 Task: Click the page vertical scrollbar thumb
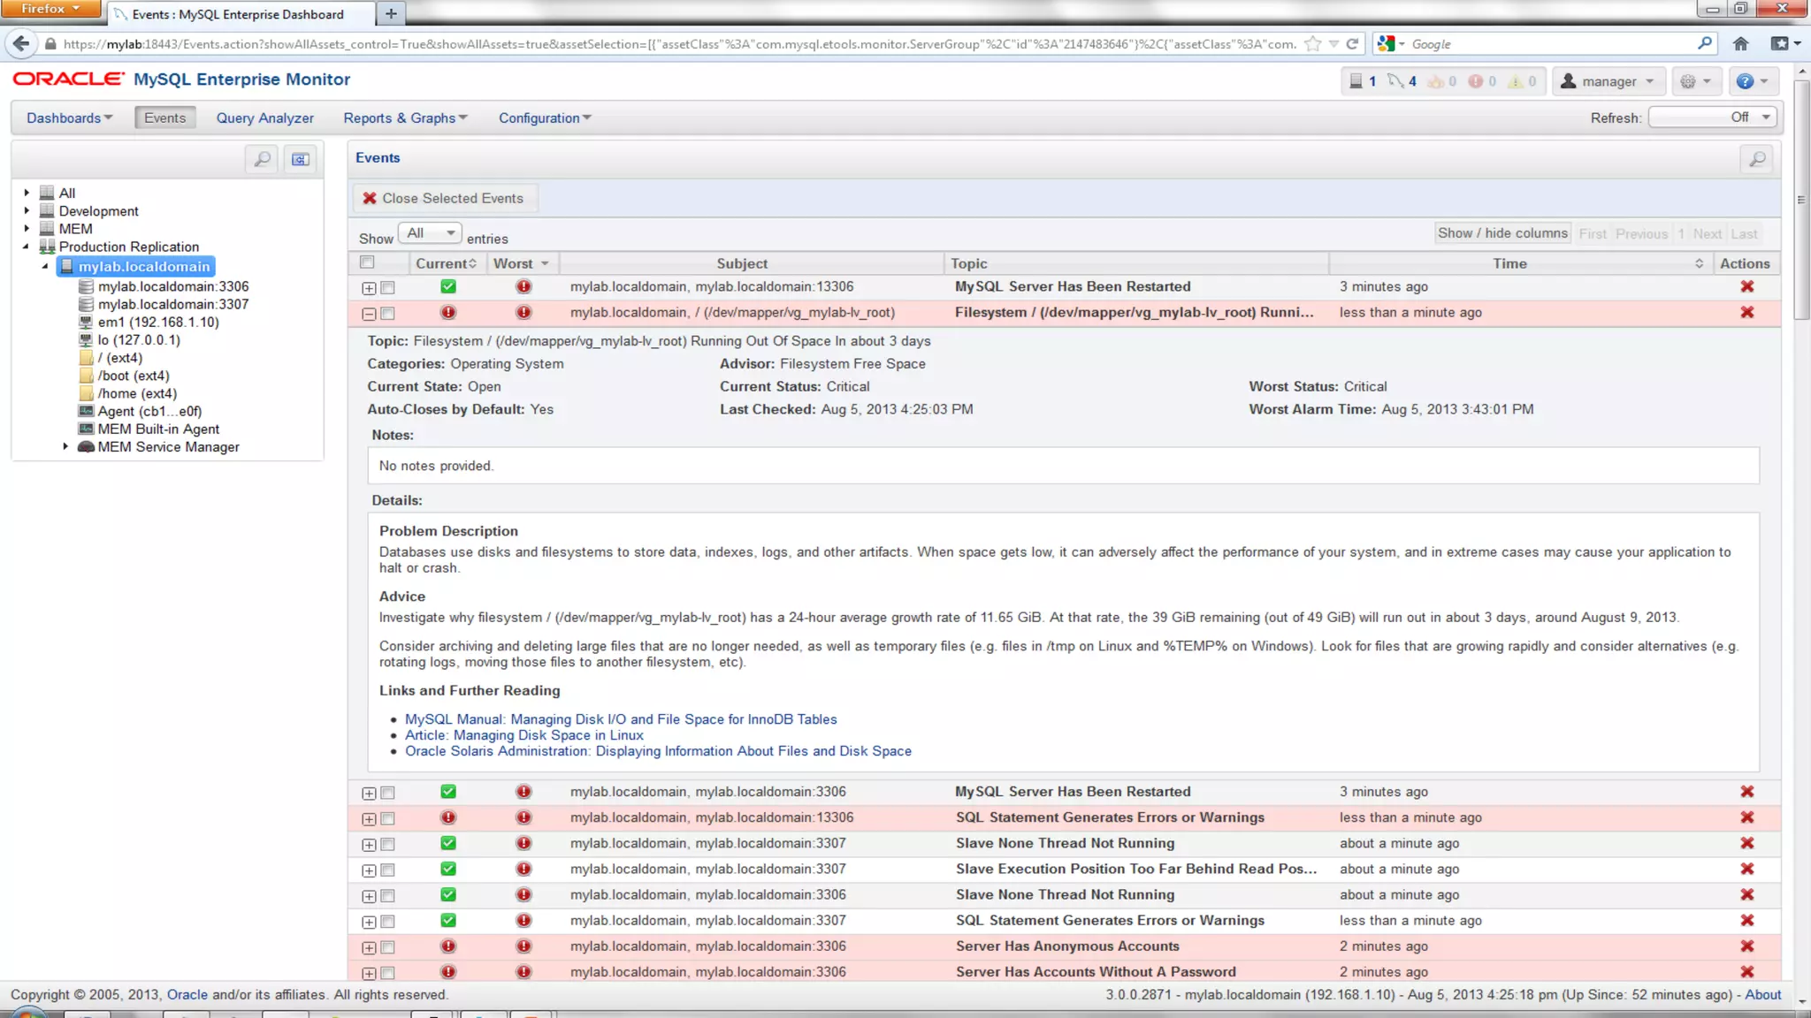point(1801,200)
